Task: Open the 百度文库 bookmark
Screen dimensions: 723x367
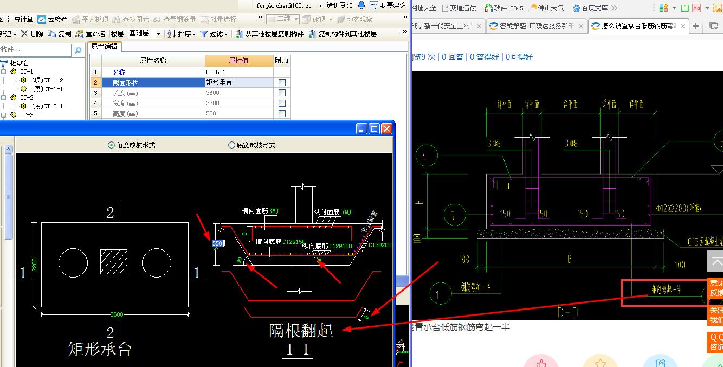Action: (590, 8)
